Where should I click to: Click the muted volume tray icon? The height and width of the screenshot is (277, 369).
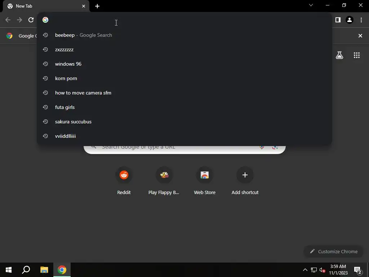(x=322, y=270)
